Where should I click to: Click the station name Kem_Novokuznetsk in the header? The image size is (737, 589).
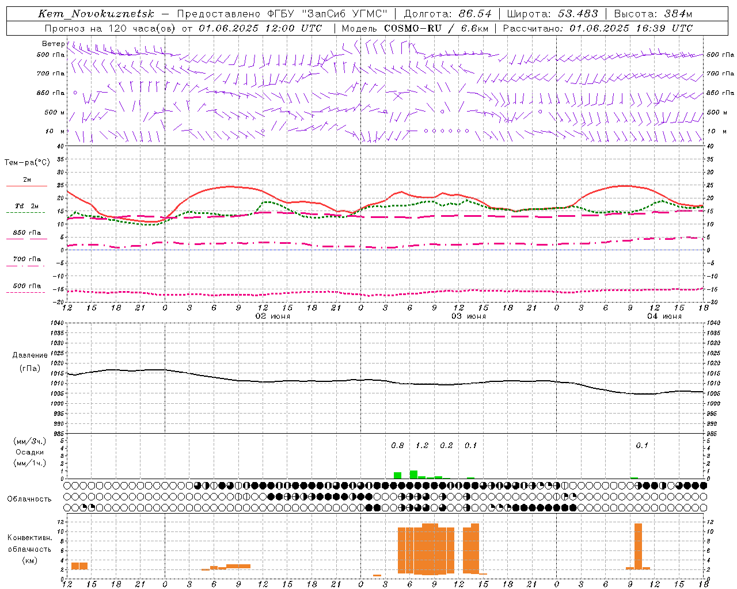coord(96,14)
